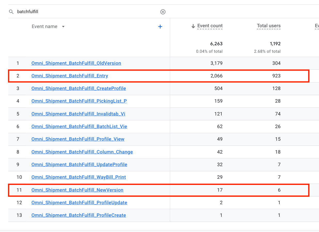Open the Omni_Shipment_BatchFulfill_CreateProfile event
This screenshot has height=232, width=319.
coord(79,88)
